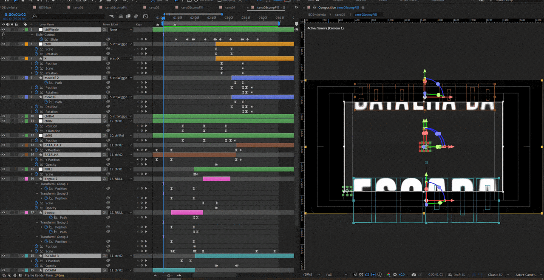
Task: Switch to the cena01compFill timeline tab
Action: (x=116, y=8)
